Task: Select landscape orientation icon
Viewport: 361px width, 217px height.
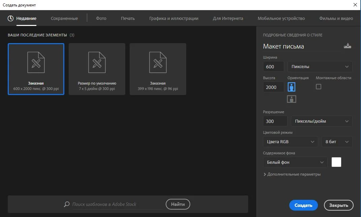Action: [x=292, y=99]
